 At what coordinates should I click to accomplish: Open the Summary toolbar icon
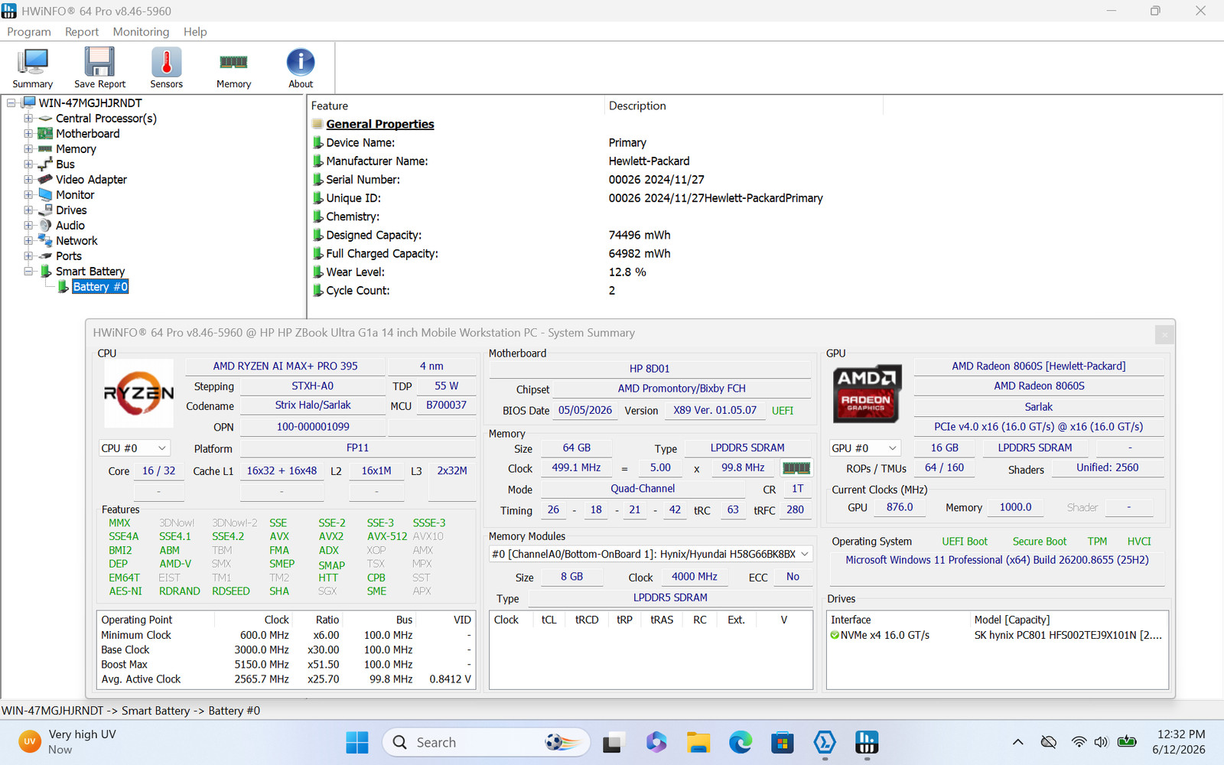(32, 68)
